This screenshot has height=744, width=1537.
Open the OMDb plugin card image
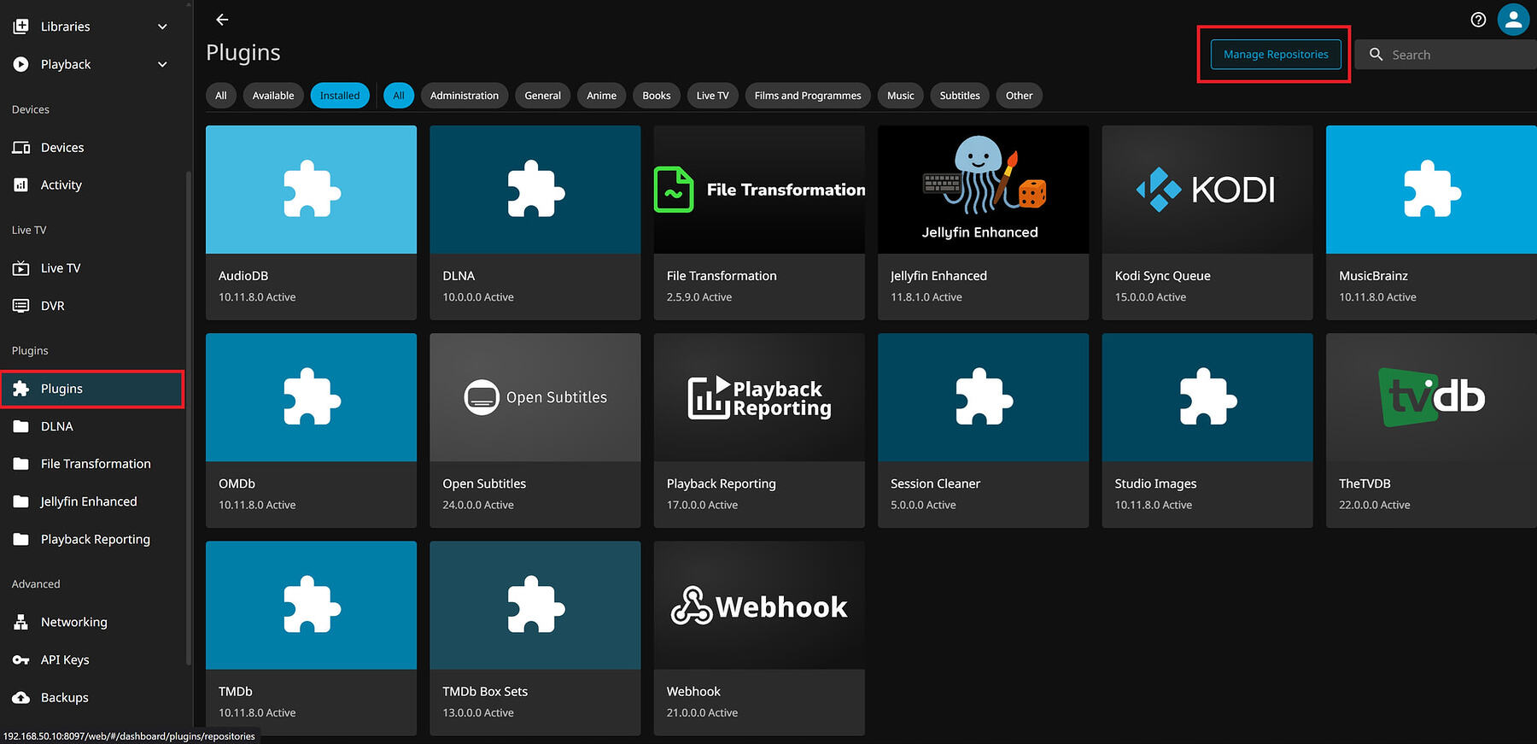312,397
